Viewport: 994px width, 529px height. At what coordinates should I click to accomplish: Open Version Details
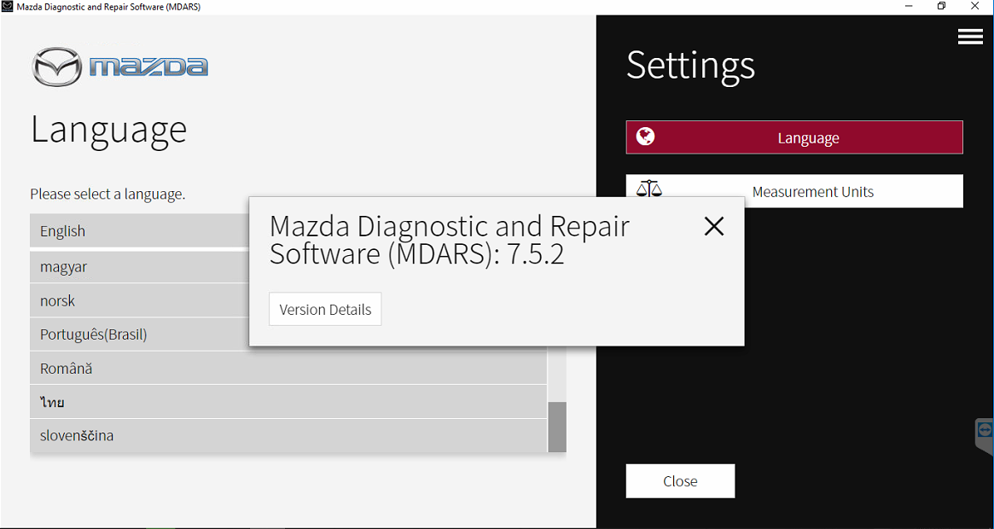325,310
